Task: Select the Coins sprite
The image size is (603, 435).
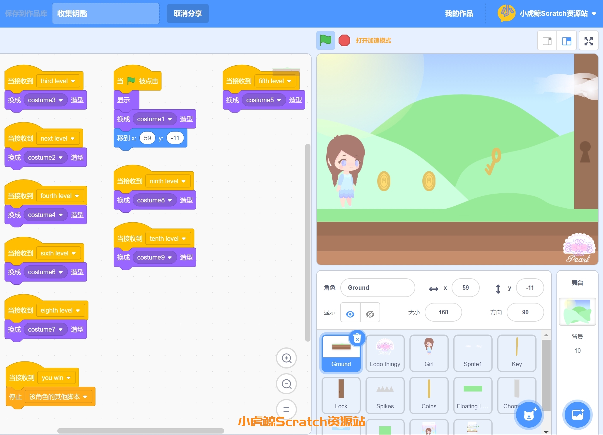Action: [x=429, y=395]
